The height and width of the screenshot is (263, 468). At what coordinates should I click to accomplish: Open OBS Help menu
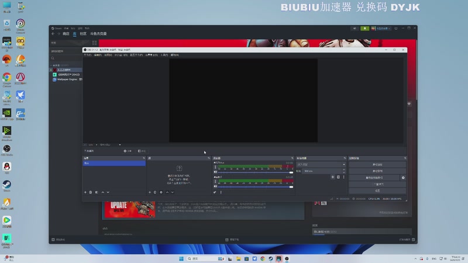pos(175,55)
